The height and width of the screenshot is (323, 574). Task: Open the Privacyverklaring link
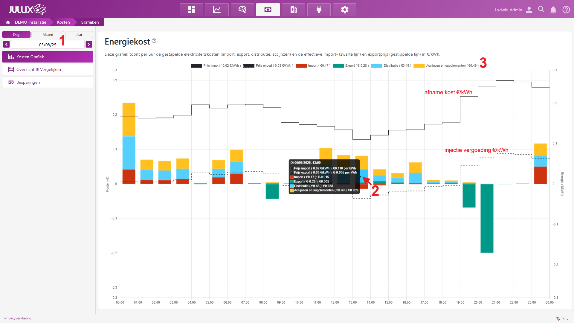tap(18, 318)
